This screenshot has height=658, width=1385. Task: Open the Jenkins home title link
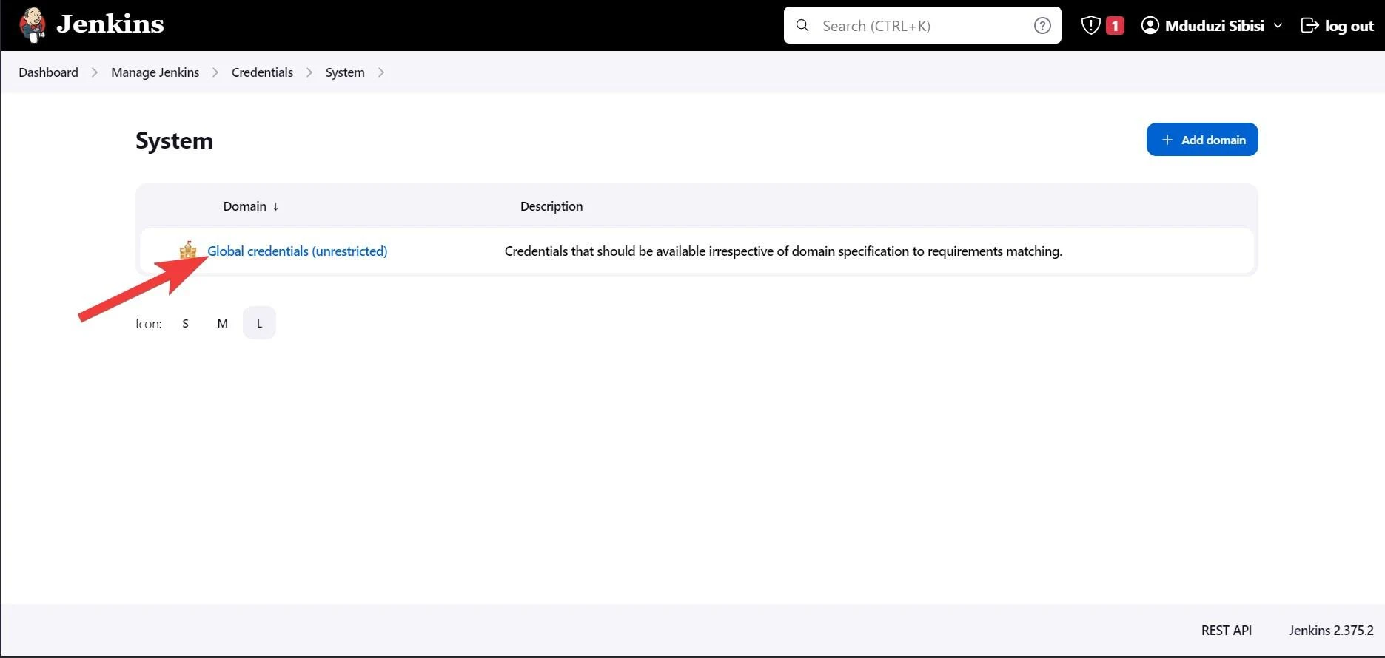[110, 24]
